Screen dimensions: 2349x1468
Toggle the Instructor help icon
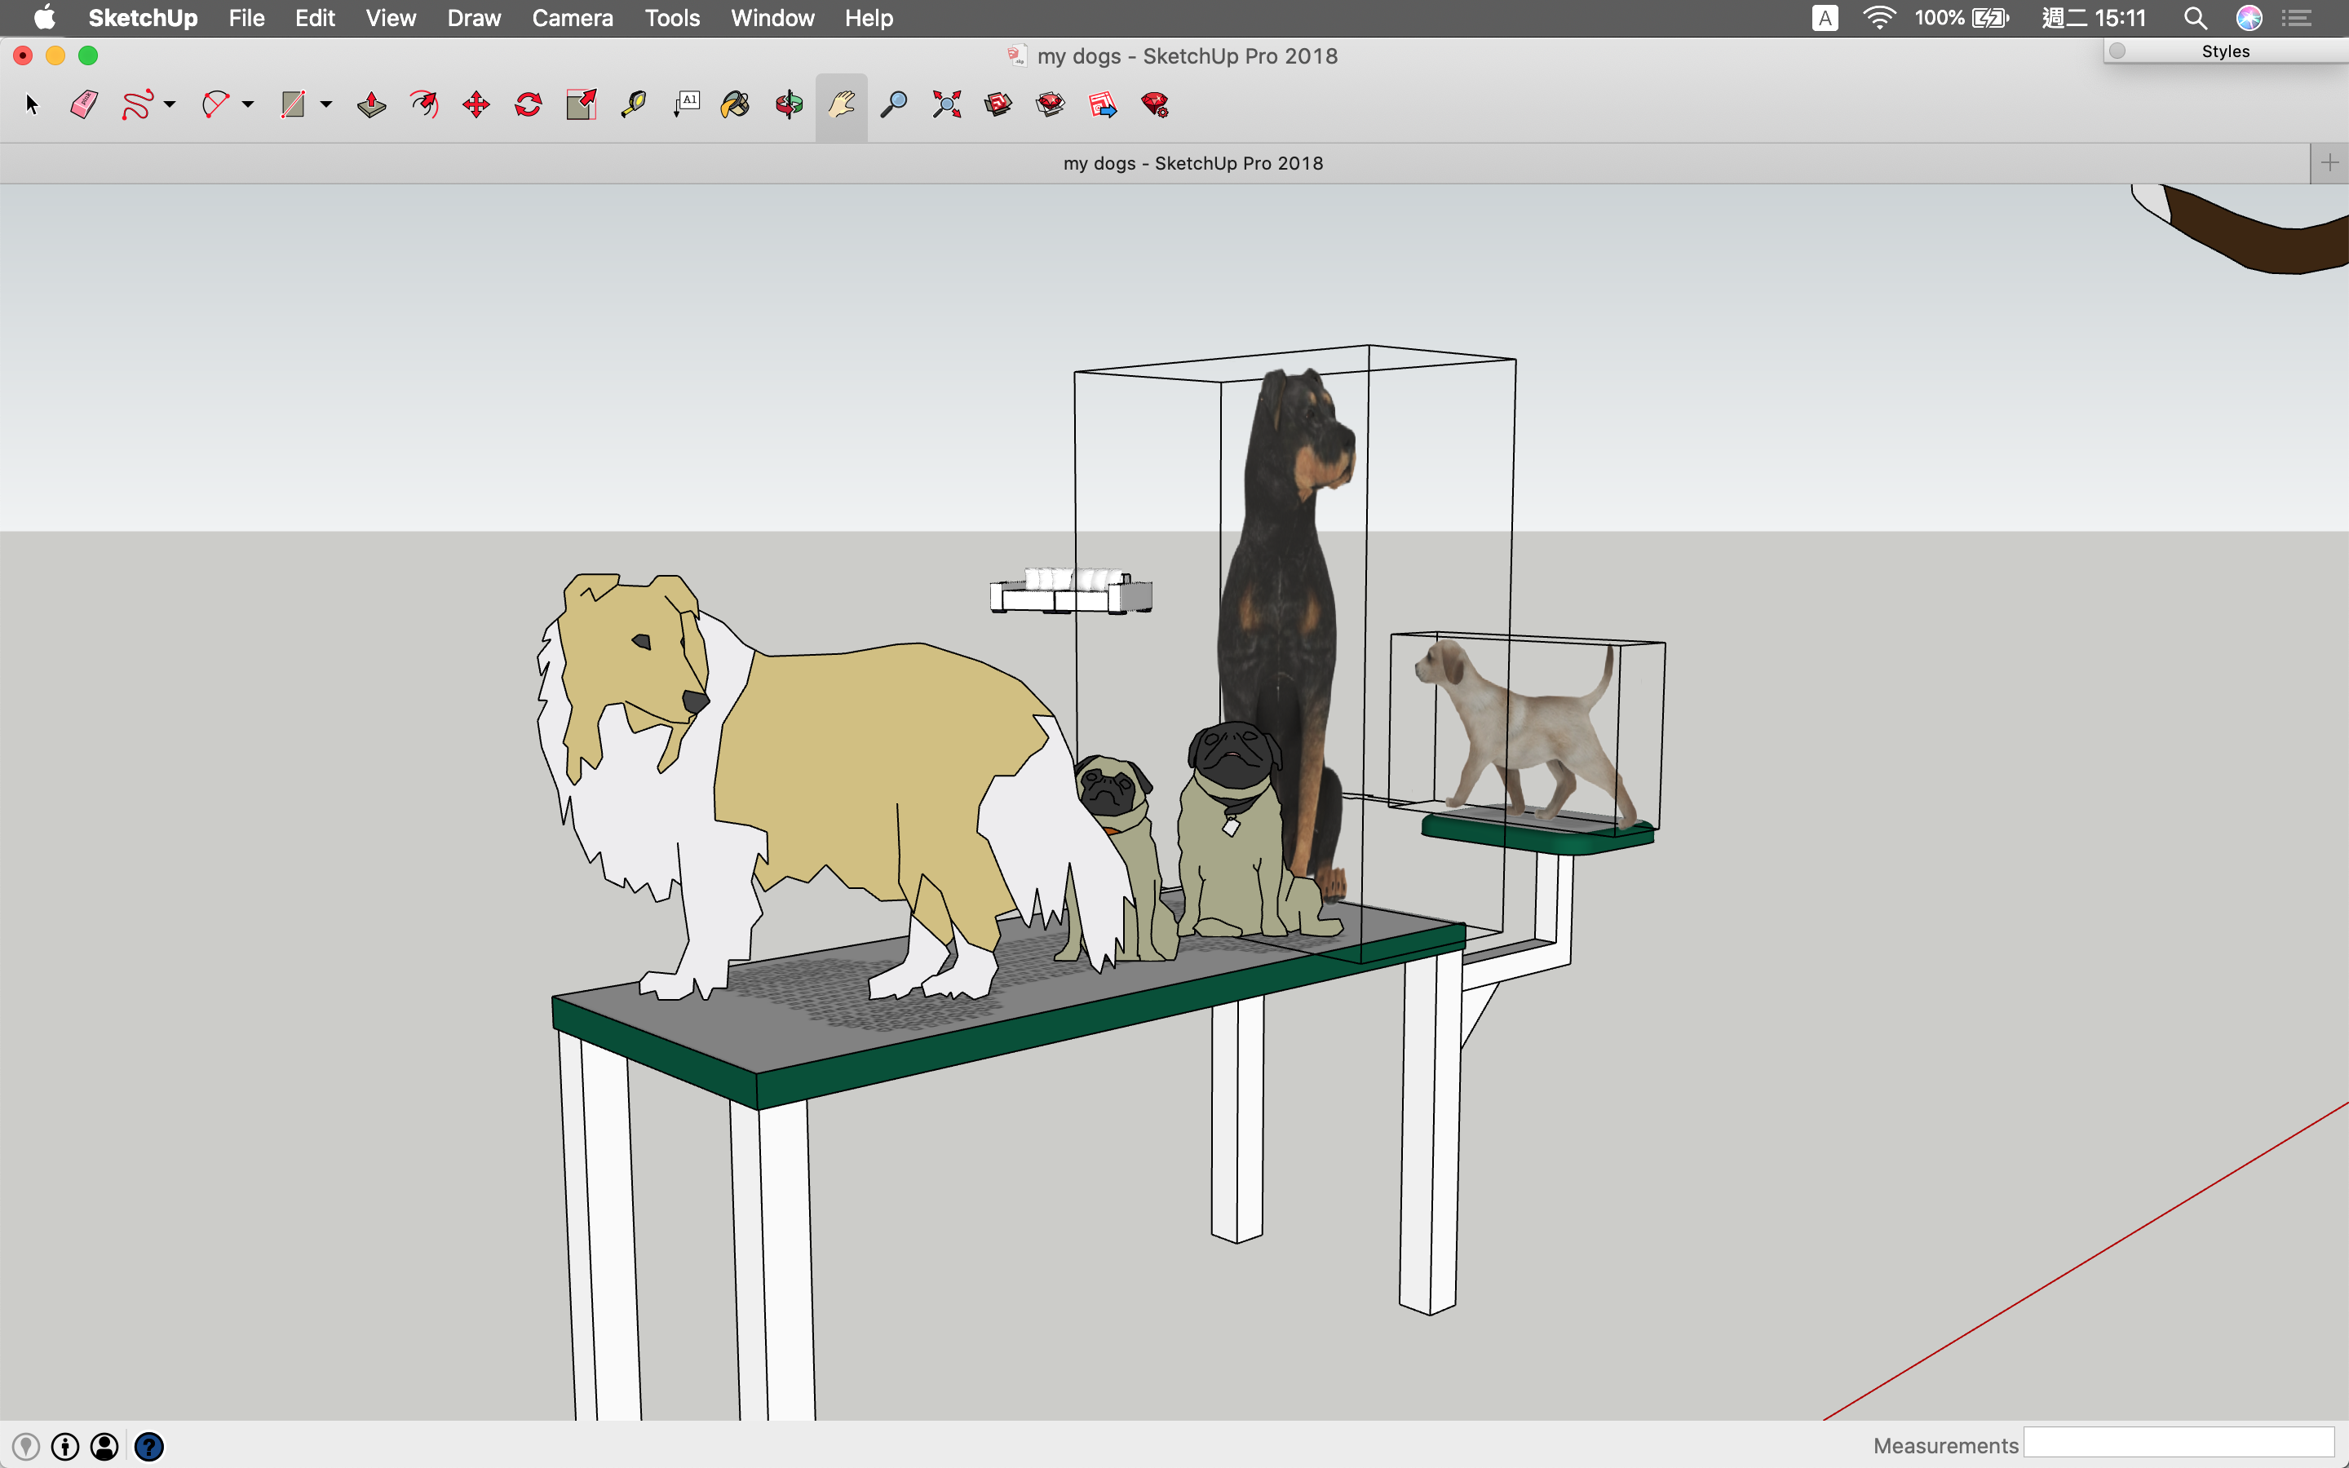coord(148,1447)
